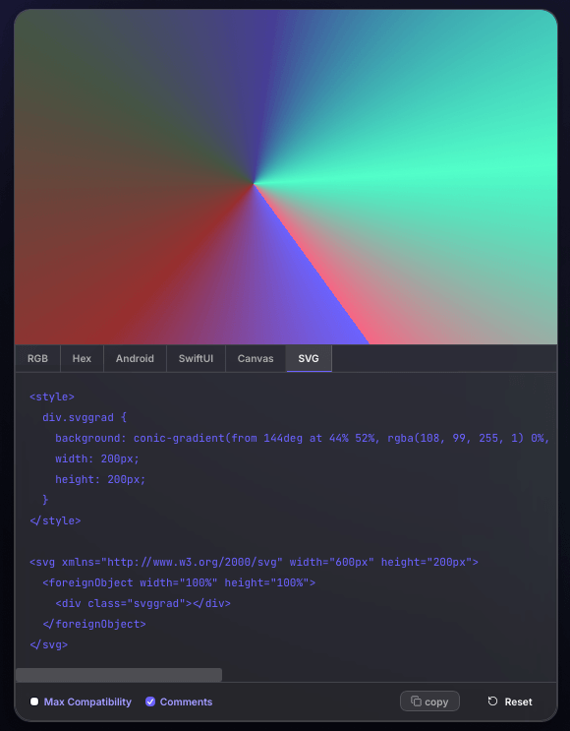
Task: Open the Android code tab
Action: [x=135, y=358]
